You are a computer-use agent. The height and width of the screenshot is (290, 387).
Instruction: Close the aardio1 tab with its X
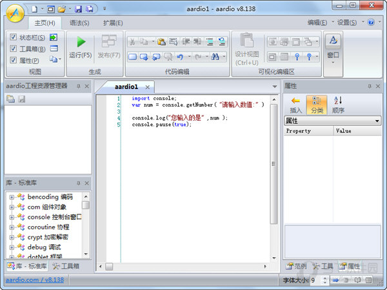pos(147,87)
